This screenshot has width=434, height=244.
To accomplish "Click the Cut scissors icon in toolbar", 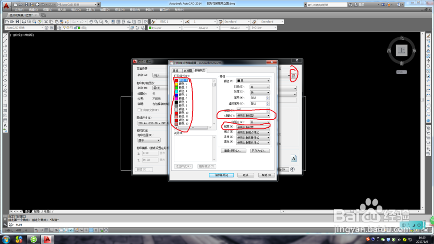I will tap(46, 22).
